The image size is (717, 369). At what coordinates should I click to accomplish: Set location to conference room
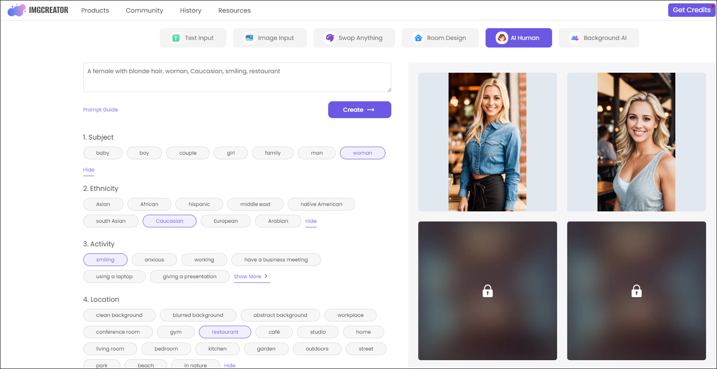118,332
